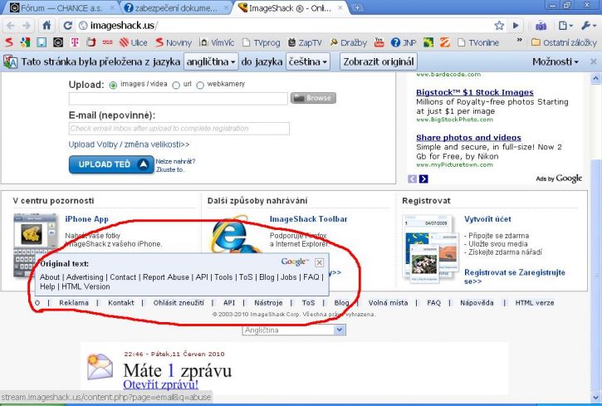This screenshot has height=406, width=602.
Task: Open the Bigstock $1 Stock Images ad link
Action: [474, 92]
